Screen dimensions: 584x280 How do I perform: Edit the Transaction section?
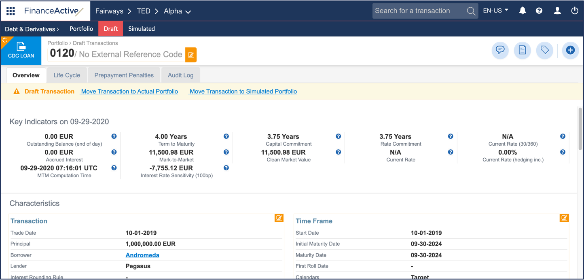pos(279,218)
